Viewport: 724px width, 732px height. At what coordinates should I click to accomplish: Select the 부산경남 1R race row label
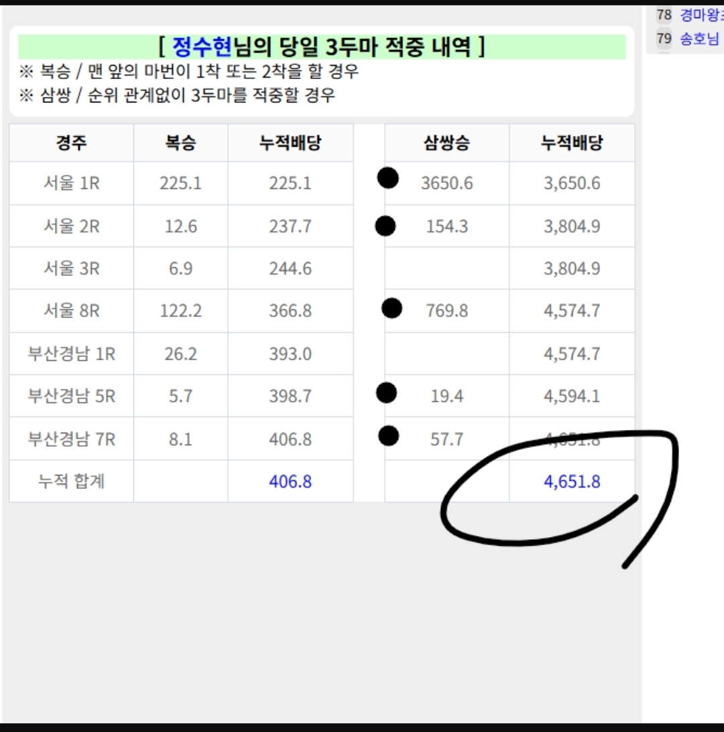(71, 354)
